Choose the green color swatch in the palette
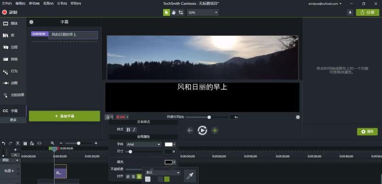382x184 pixels. pos(167,179)
